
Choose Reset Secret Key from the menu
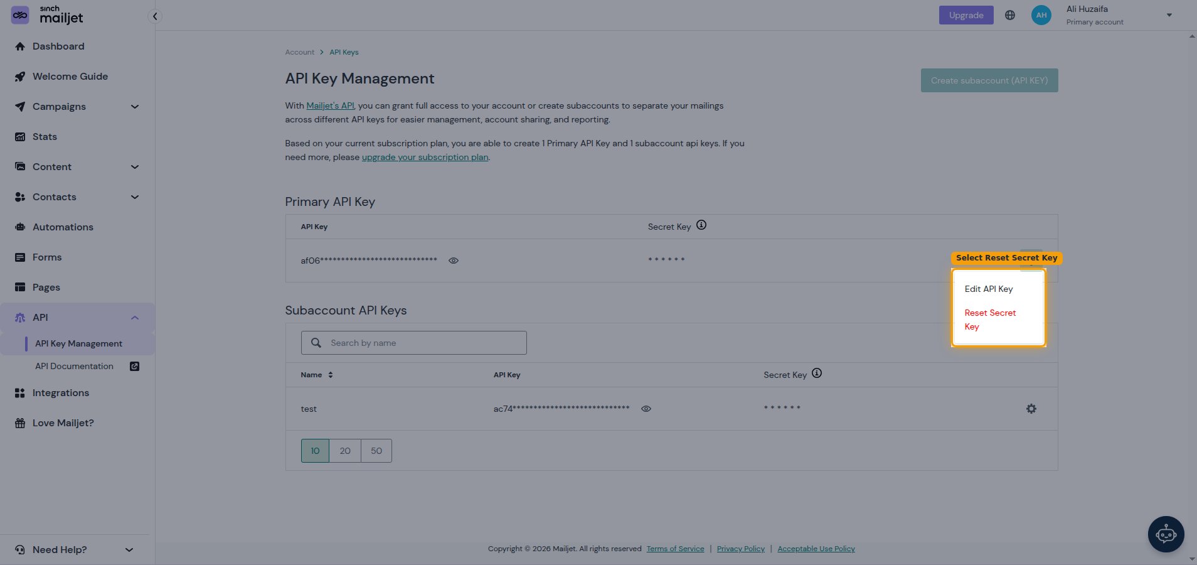990,320
